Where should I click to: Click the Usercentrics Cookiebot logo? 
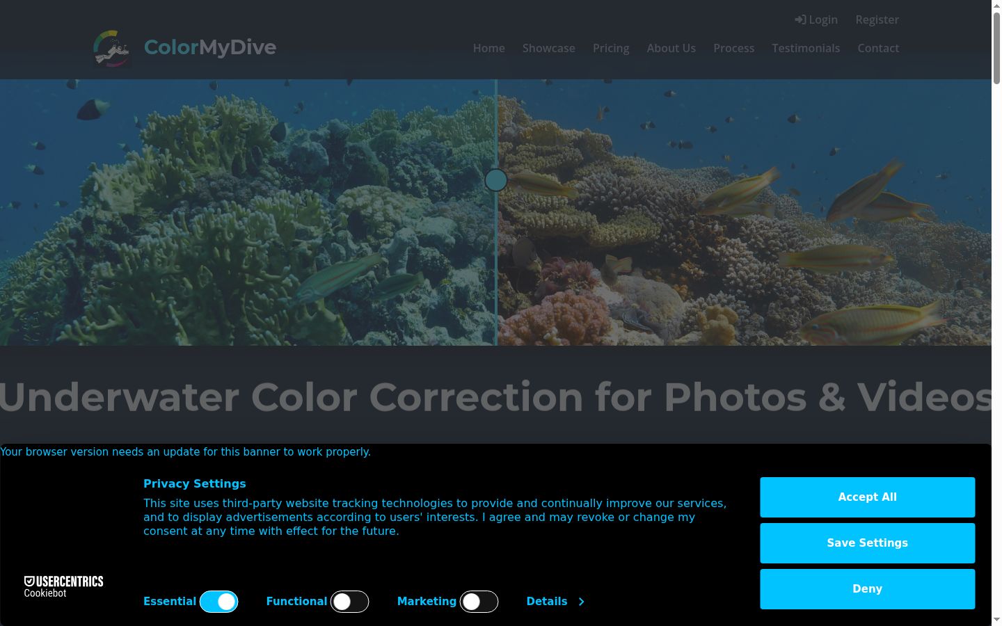63,586
